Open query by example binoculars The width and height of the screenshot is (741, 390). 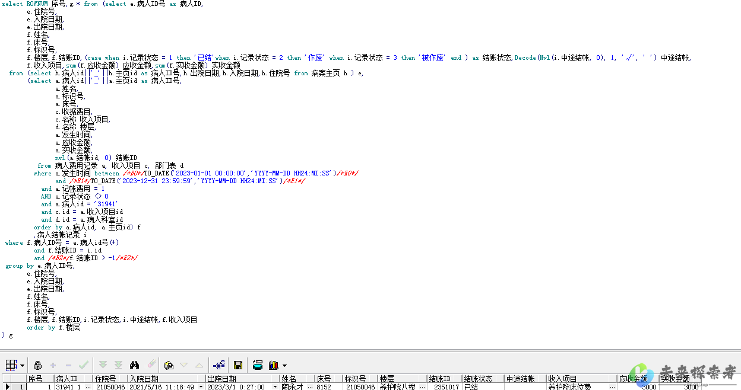135,365
